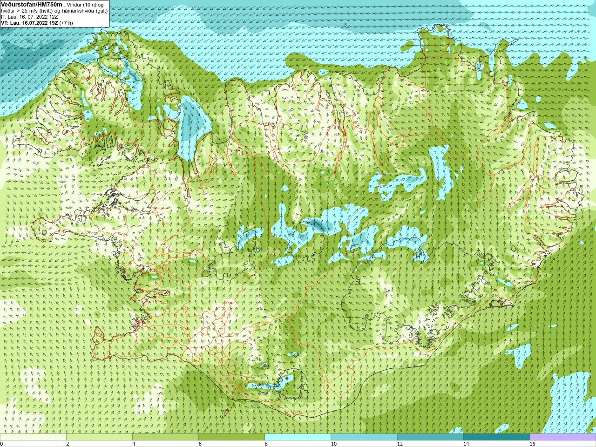The image size is (596, 447).
Task: Click the 8–10 m/s light cyan legend swatch
Action: pyautogui.click(x=298, y=437)
